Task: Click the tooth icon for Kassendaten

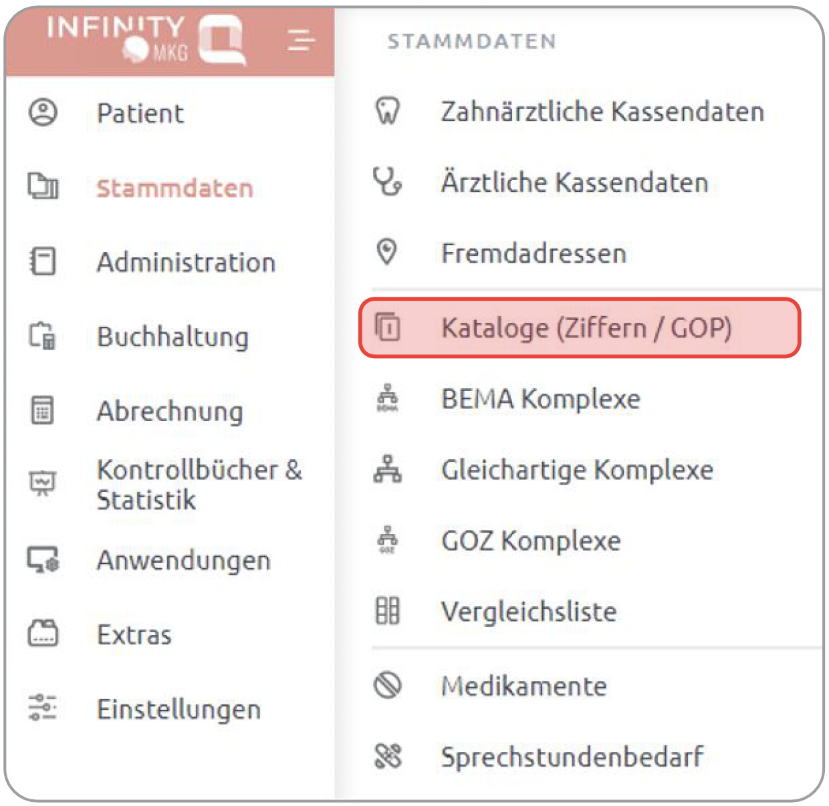Action: coord(388,111)
